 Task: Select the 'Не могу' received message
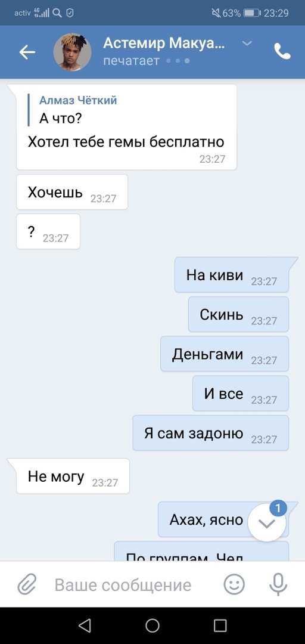coord(73,476)
